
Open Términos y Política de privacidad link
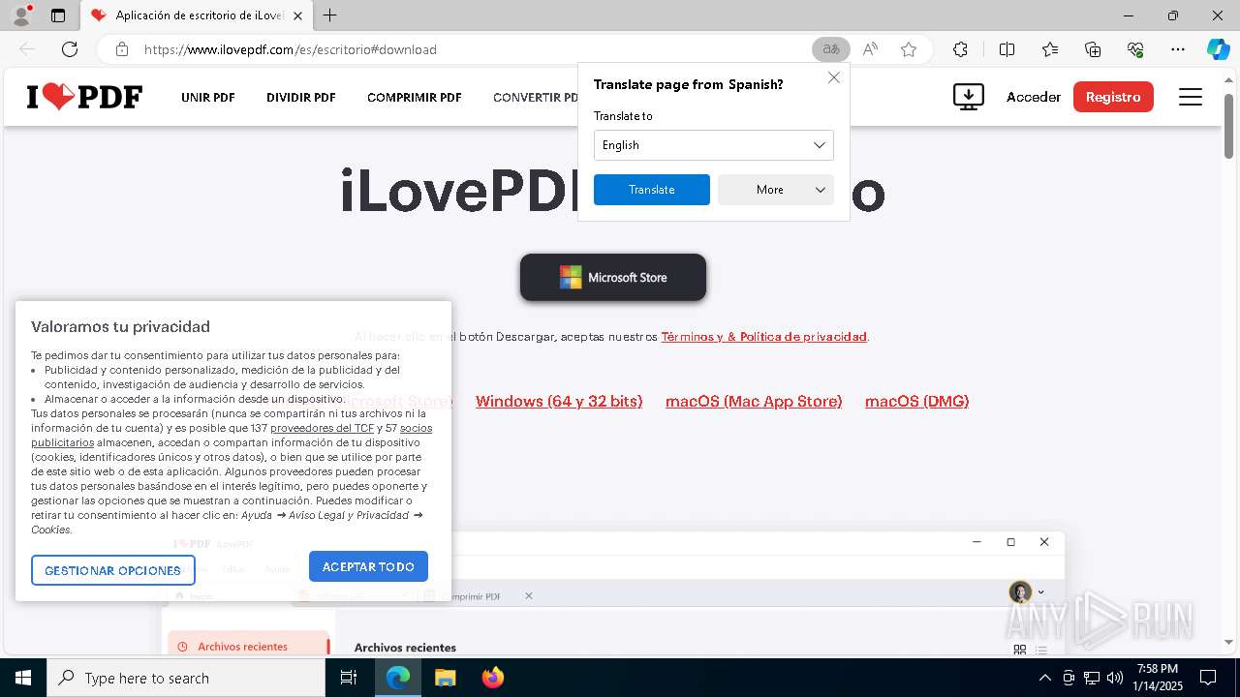coord(763,337)
